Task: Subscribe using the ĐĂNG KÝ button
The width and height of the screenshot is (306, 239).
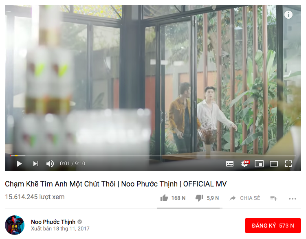Action: coord(273,226)
